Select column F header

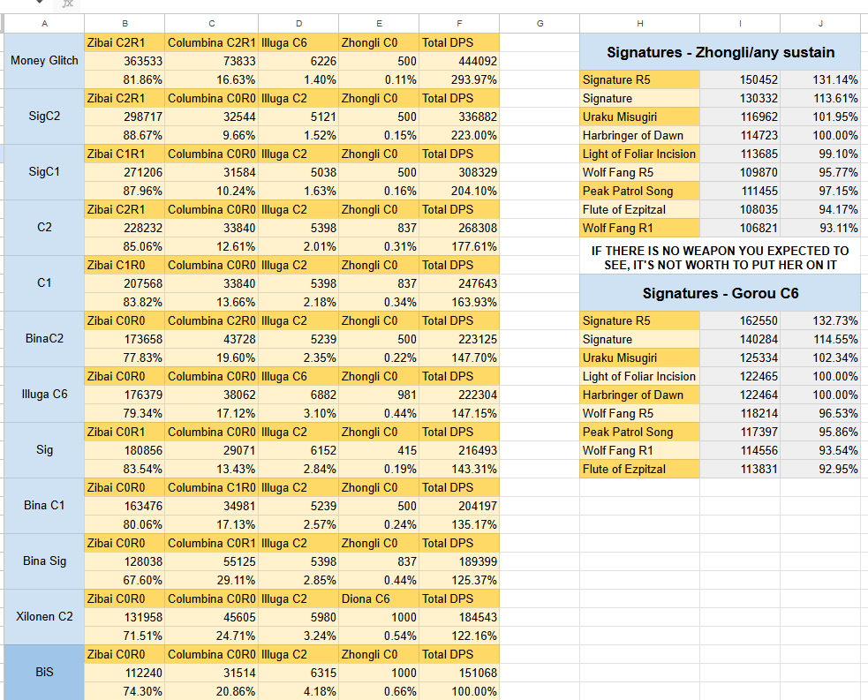coord(459,24)
